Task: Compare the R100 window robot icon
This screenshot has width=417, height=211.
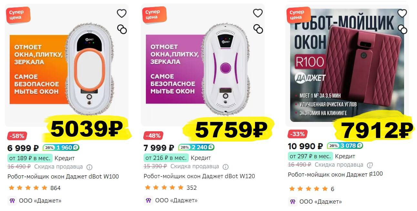Action: [x=402, y=29]
